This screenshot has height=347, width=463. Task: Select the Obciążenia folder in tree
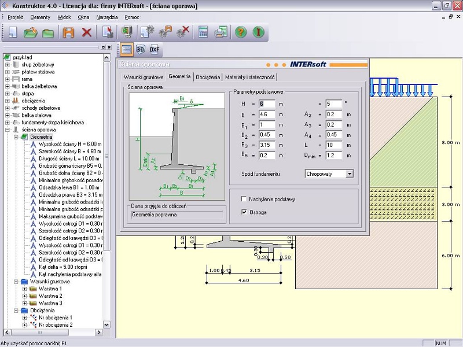pyautogui.click(x=42, y=311)
